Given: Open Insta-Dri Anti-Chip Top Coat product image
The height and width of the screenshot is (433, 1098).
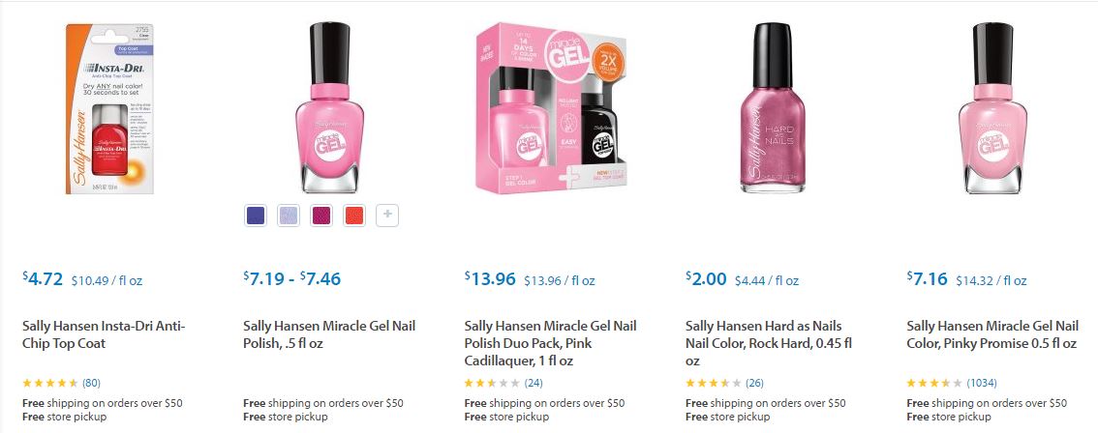Looking at the screenshot, I should click(109, 108).
